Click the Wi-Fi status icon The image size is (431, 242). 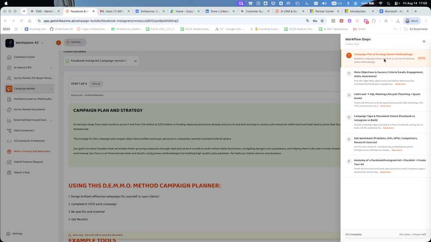[x=380, y=3]
